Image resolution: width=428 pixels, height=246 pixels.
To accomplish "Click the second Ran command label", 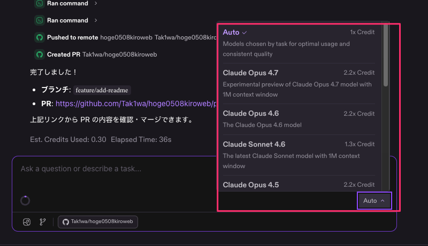I will [67, 20].
